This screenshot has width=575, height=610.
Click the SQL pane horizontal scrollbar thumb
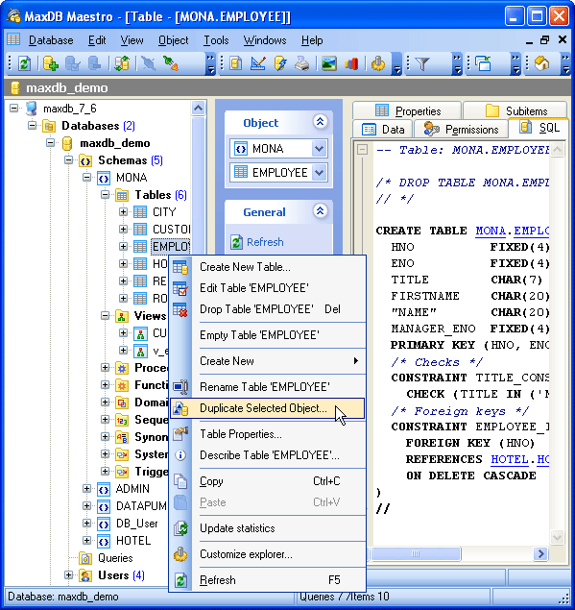coord(416,553)
